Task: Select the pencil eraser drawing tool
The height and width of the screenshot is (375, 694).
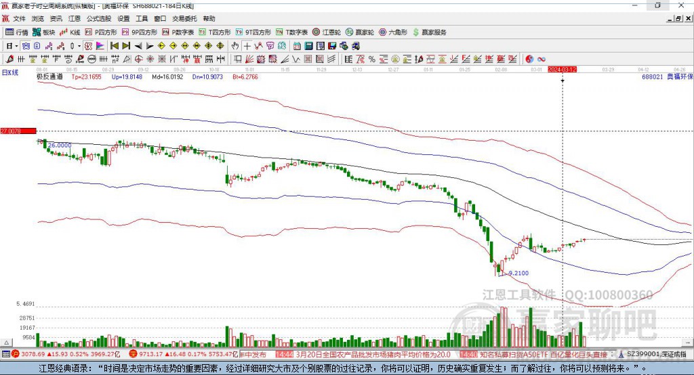Action: [9, 59]
